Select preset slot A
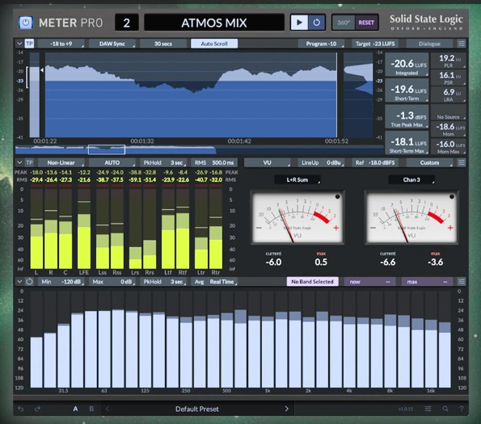This screenshot has height=424, width=481. click(x=75, y=409)
